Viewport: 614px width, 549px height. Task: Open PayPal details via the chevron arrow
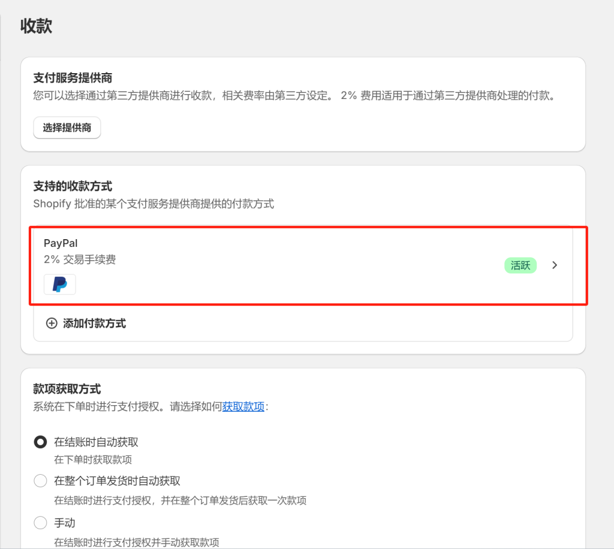[555, 265]
